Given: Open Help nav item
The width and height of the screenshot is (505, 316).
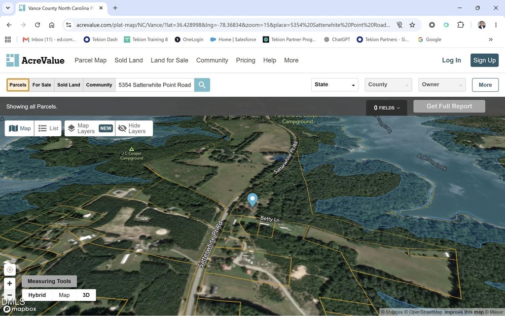Looking at the screenshot, I should [270, 60].
